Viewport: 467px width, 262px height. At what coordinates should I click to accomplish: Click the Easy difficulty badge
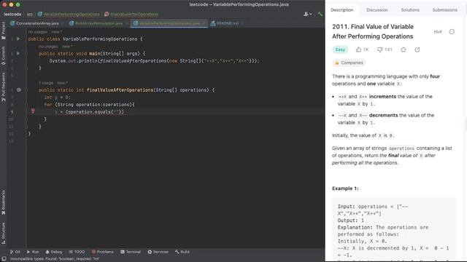340,49
